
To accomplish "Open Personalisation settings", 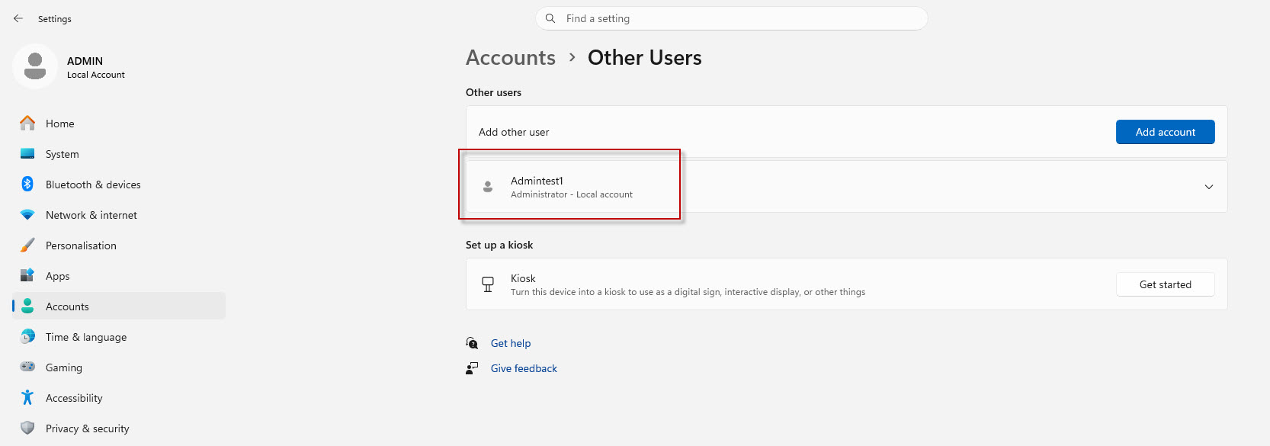I will 119,245.
